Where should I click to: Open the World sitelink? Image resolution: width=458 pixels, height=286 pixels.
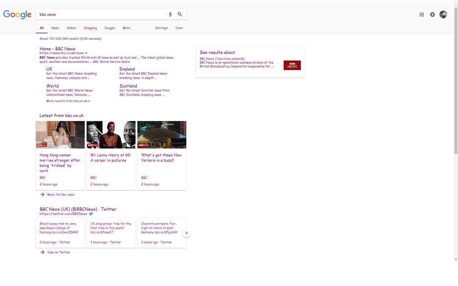point(52,86)
